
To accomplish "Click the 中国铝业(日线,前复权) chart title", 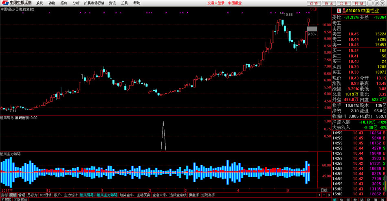I will (18, 9).
